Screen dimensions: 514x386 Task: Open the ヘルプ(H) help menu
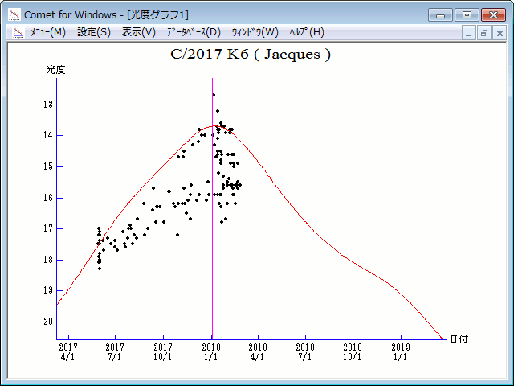(x=305, y=32)
